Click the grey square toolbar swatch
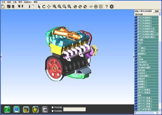 101,7
